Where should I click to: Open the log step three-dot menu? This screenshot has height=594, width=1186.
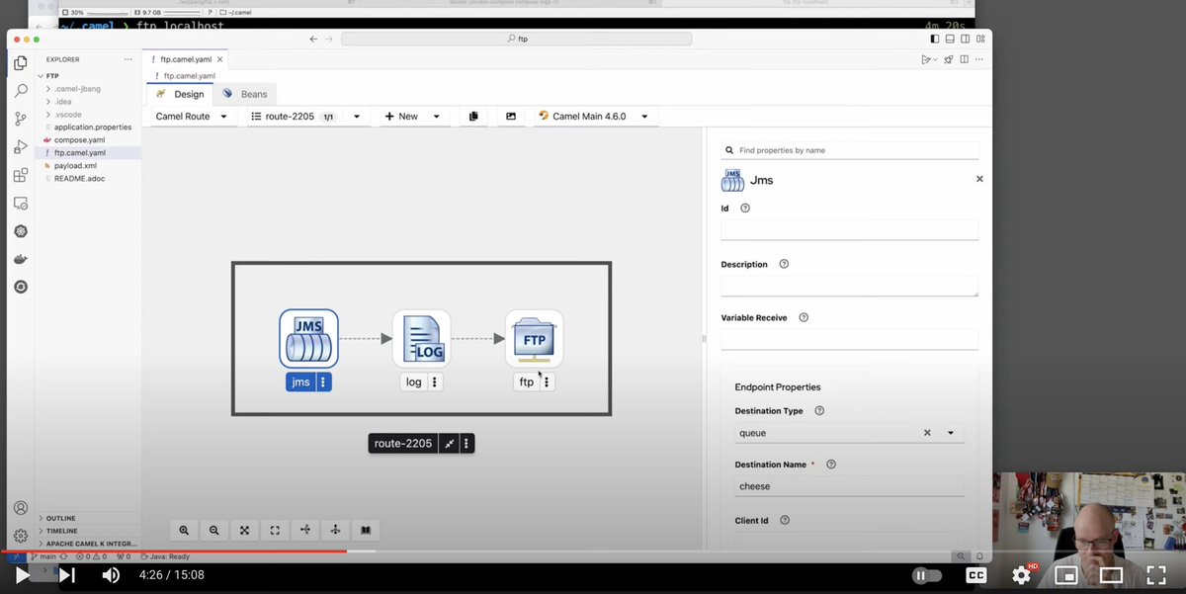[x=435, y=382]
